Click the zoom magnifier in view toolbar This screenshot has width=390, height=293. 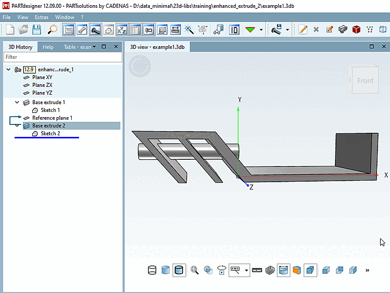pyautogui.click(x=195, y=270)
